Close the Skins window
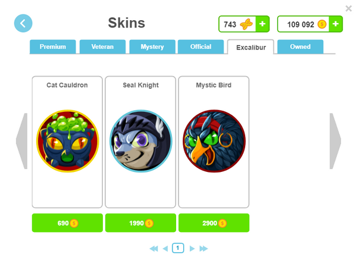This screenshot has height=263, width=357. [349, 8]
